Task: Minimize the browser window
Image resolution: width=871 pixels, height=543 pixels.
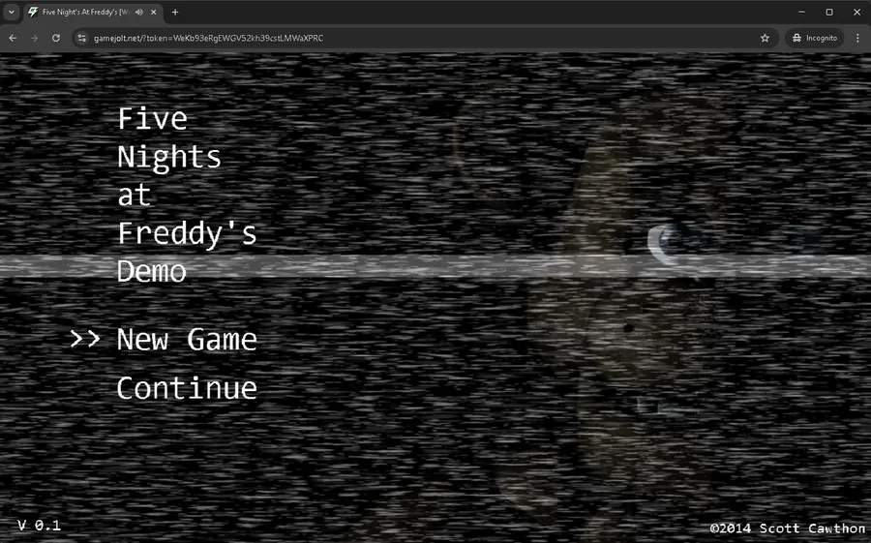Action: [801, 12]
